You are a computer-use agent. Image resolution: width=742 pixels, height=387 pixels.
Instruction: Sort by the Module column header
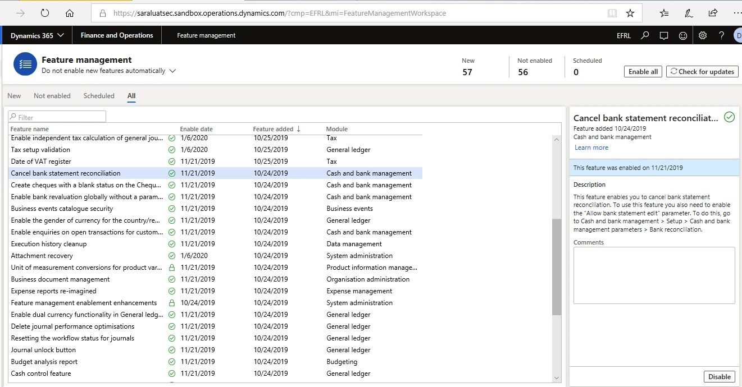coord(337,129)
